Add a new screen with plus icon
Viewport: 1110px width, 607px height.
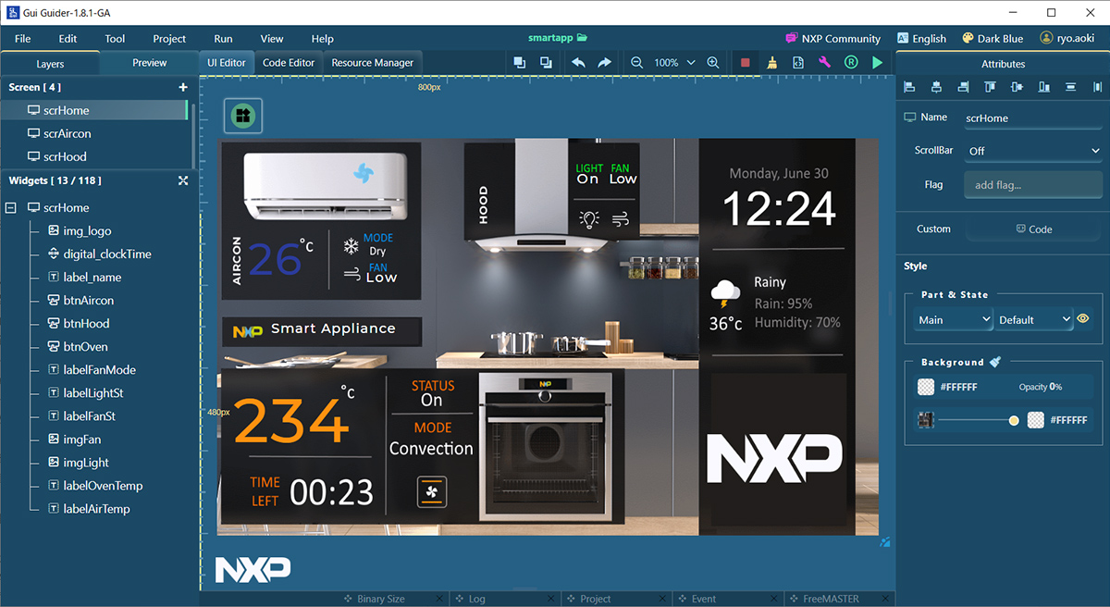click(183, 87)
